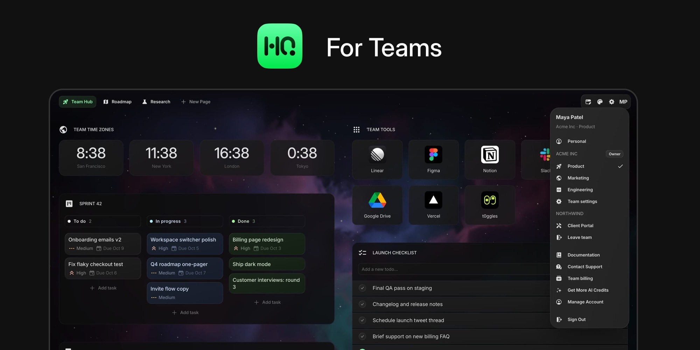Switch to the Team Hub tab
The width and height of the screenshot is (700, 350).
pyautogui.click(x=77, y=102)
